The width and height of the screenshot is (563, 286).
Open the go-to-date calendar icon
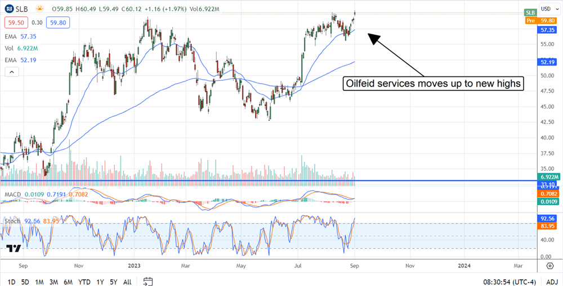[148, 281]
